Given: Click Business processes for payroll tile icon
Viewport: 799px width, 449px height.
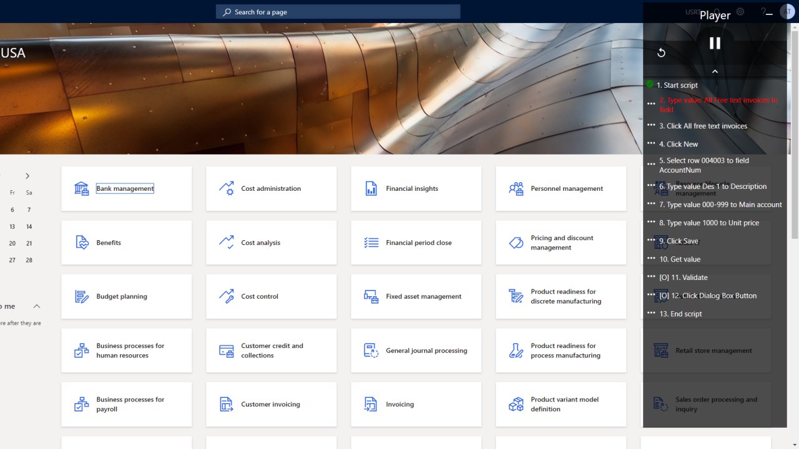Looking at the screenshot, I should tap(82, 404).
